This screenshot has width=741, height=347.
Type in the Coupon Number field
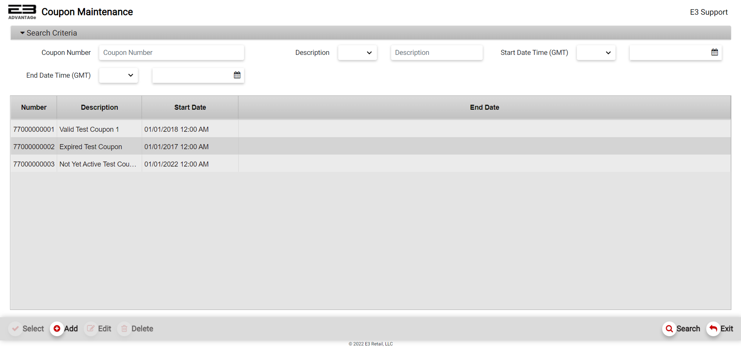point(171,53)
